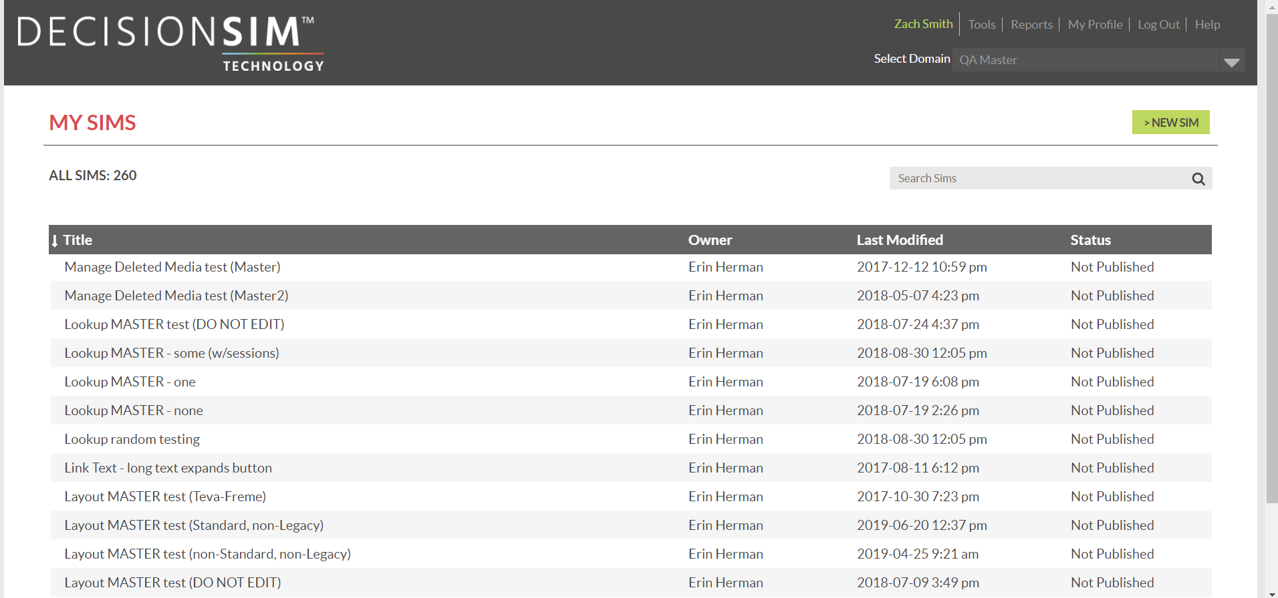This screenshot has width=1278, height=598.
Task: Click the search magnifier icon
Action: click(1198, 179)
